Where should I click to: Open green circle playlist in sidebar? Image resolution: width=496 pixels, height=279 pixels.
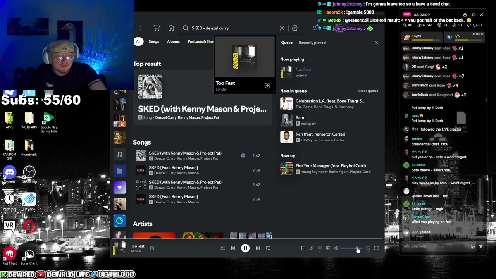click(119, 221)
